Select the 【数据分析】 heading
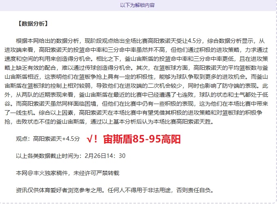 [x=33, y=24]
